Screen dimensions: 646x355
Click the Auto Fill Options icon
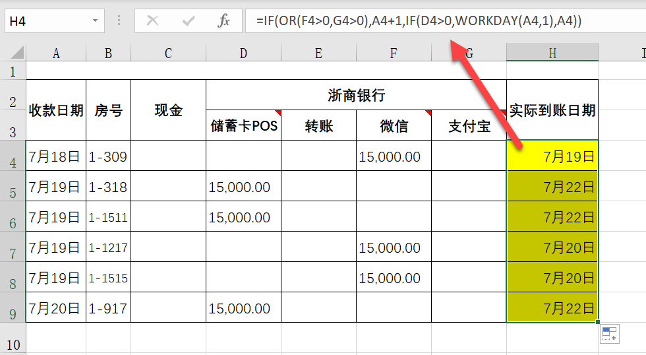click(608, 335)
